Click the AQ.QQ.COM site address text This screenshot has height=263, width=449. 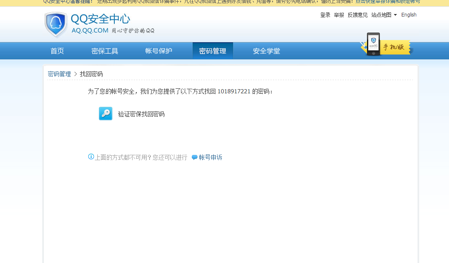(90, 31)
